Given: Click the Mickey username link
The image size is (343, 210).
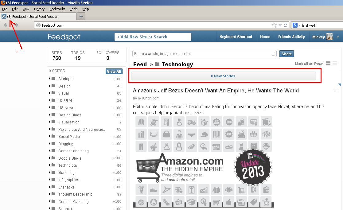Looking at the screenshot, I should (x=318, y=37).
